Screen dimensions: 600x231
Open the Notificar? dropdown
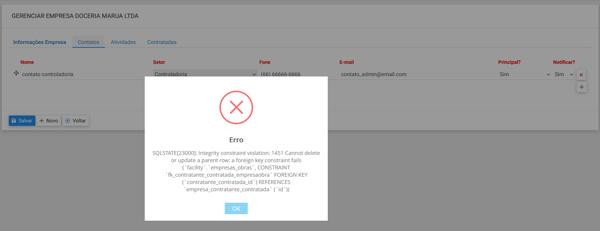564,74
